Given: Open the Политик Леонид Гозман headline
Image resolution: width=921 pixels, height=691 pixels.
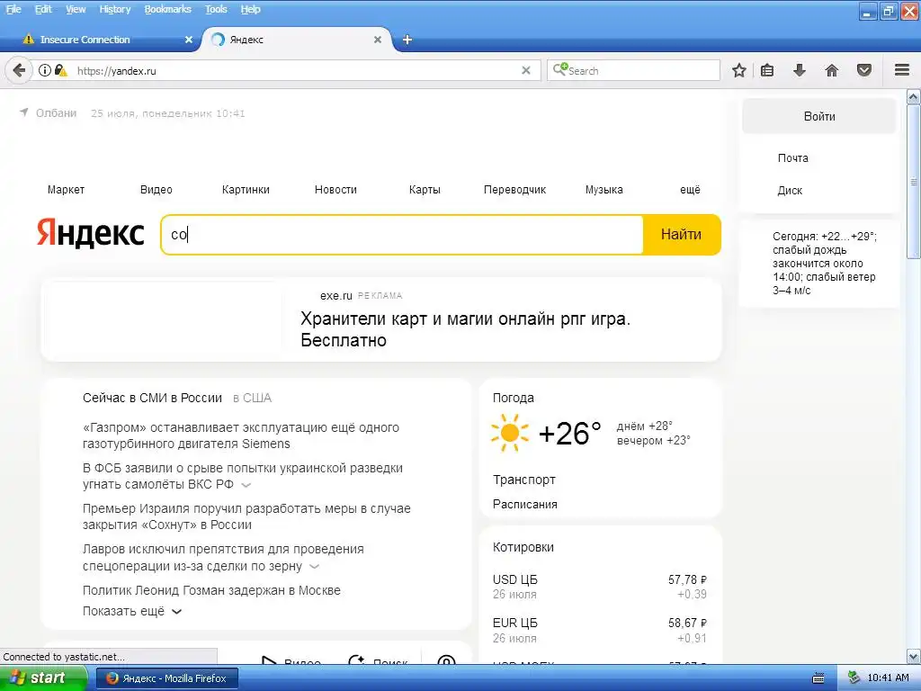Looking at the screenshot, I should coord(211,590).
